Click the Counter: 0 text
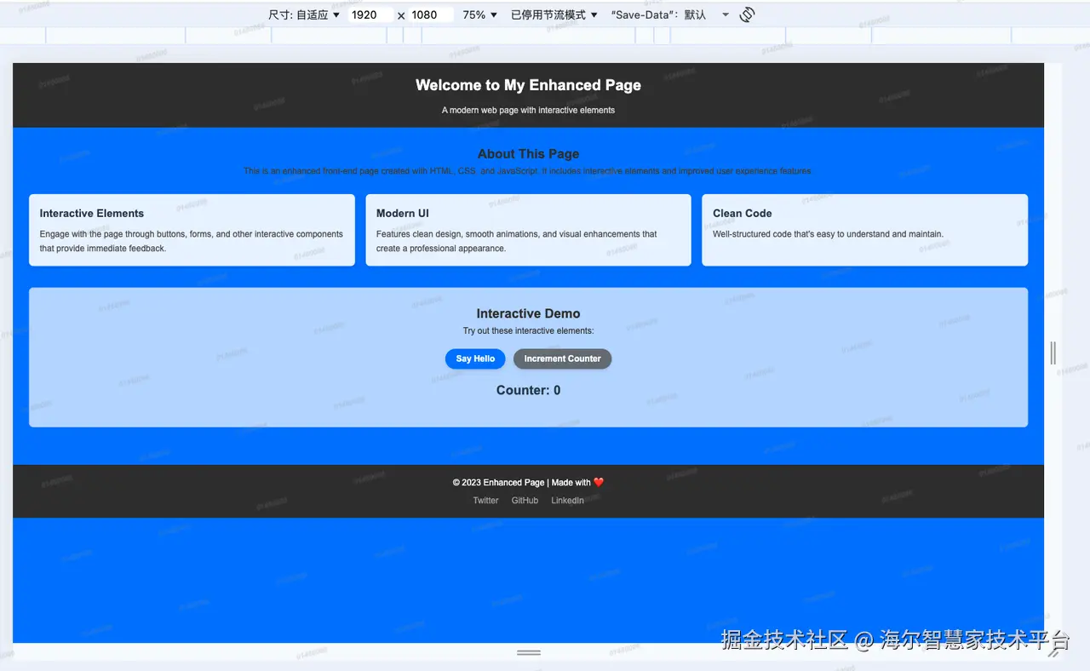Viewport: 1090px width, 671px height. [529, 391]
